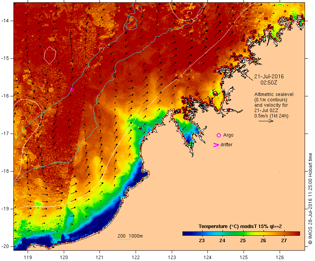Viewport: 315px width, 261px height.
Task: Click the colorbar tick label '26'
Action: (x=264, y=241)
